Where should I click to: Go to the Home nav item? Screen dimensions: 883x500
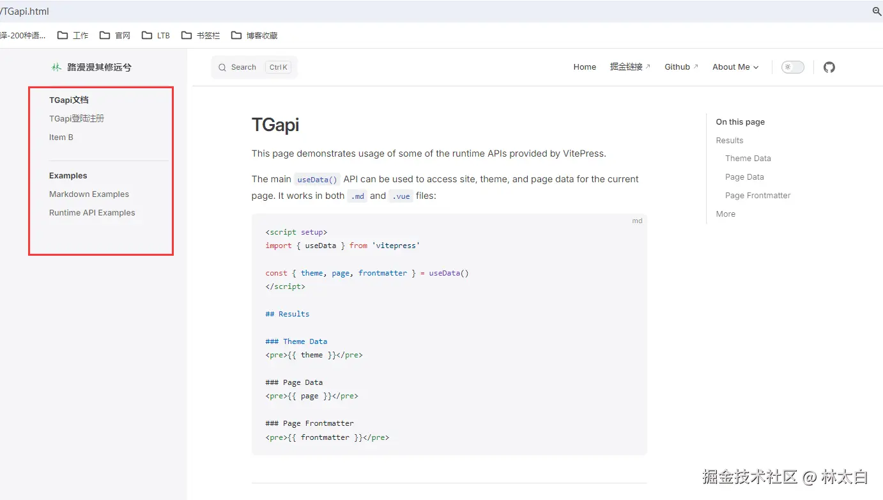click(x=585, y=67)
